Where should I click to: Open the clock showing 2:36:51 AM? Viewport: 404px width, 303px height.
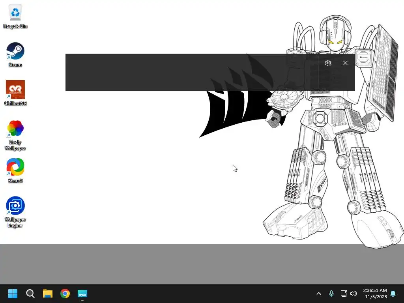pyautogui.click(x=375, y=294)
